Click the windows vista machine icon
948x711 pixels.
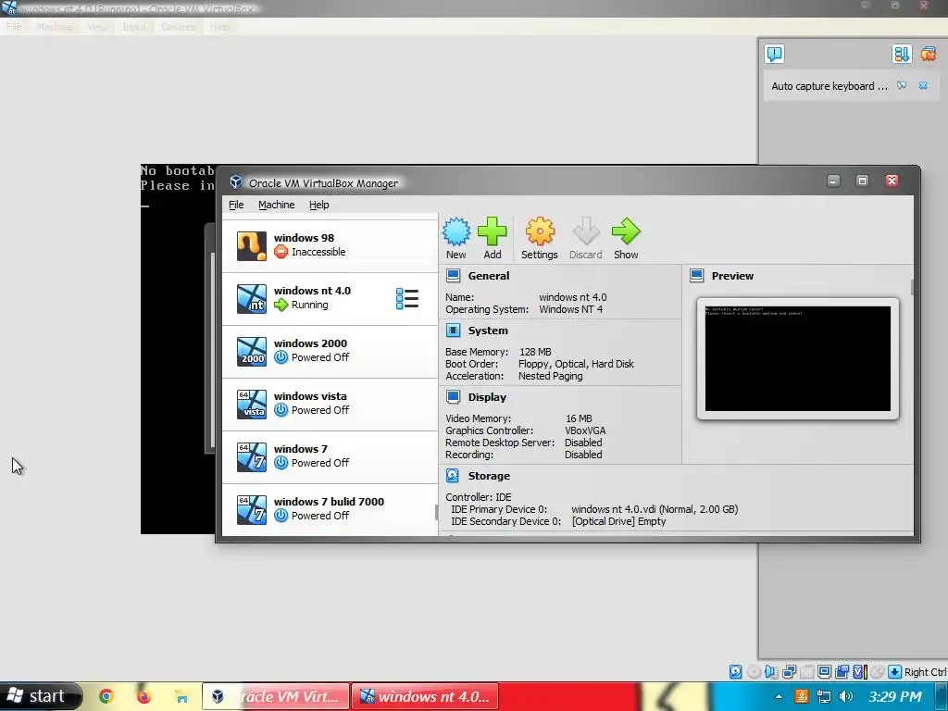click(252, 404)
